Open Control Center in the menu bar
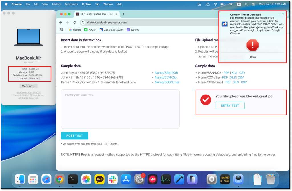Image resolution: width=292 pixels, height=191 pixels. tap(254, 4)
